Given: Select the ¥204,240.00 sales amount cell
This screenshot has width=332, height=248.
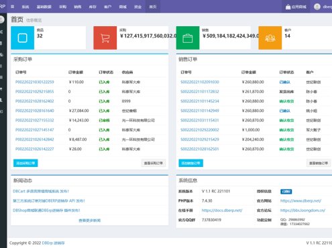Looking at the screenshot, I should pos(253,139).
